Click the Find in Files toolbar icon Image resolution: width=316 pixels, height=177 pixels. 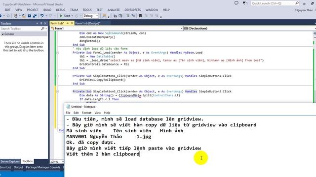[104, 16]
